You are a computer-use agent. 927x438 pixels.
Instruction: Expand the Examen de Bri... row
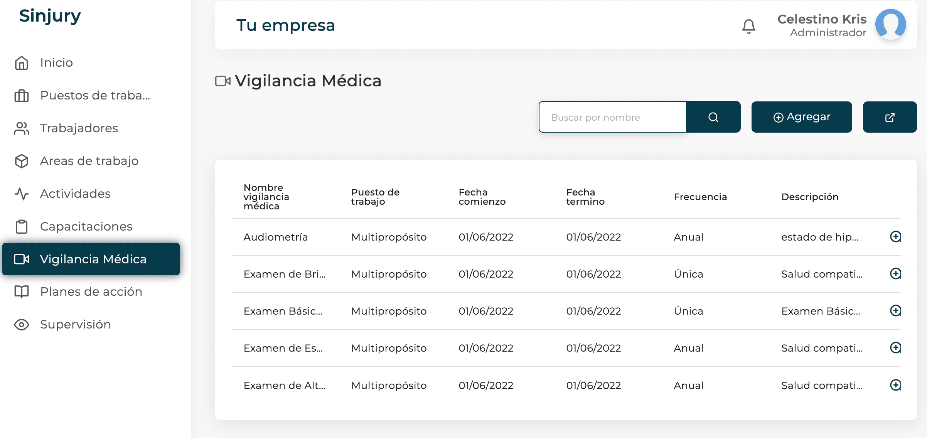pos(895,274)
